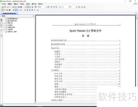Click the round icon after the zoom dropdown

48,7
